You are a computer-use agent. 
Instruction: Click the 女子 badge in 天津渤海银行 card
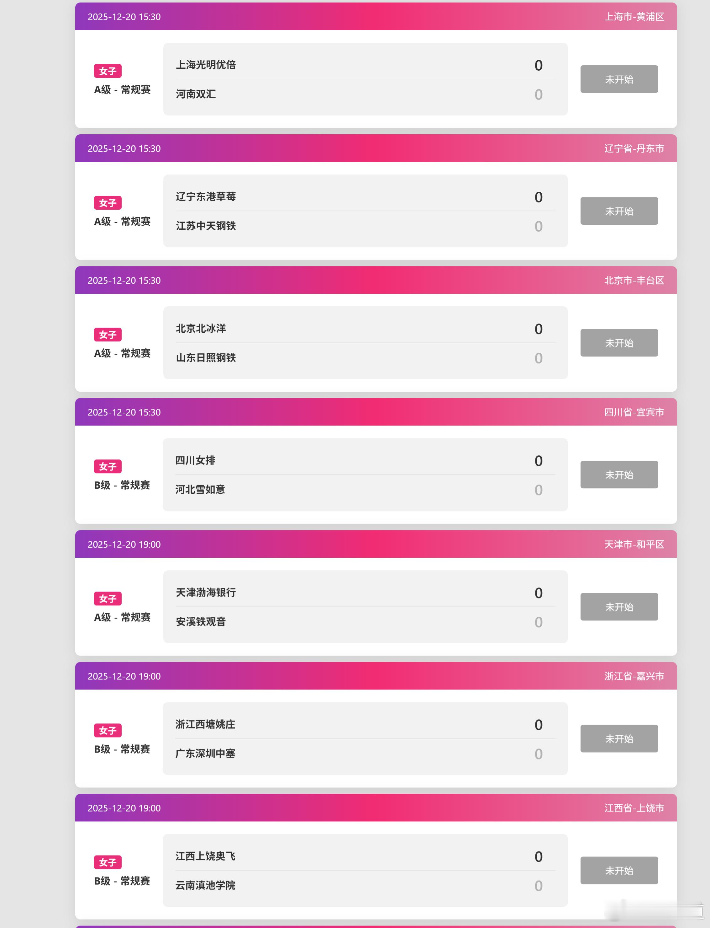coord(107,598)
